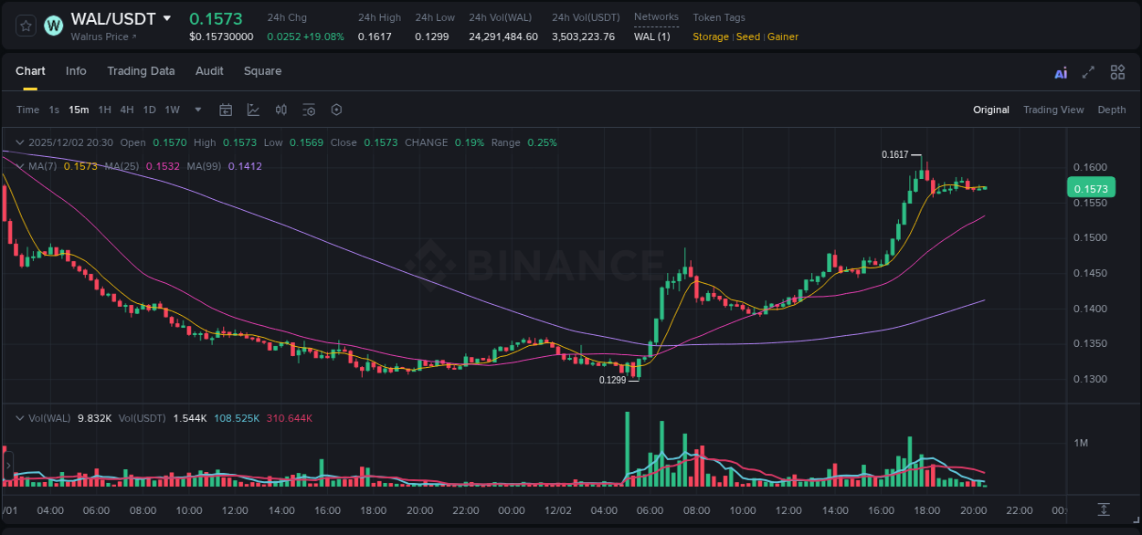Open the Storage token tag link
The image size is (1142, 535).
point(711,37)
